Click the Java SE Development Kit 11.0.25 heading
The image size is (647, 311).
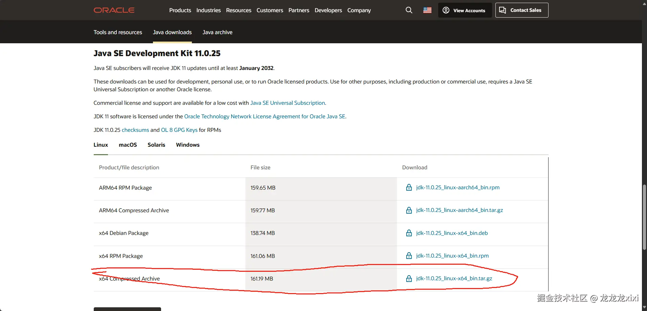pyautogui.click(x=157, y=53)
